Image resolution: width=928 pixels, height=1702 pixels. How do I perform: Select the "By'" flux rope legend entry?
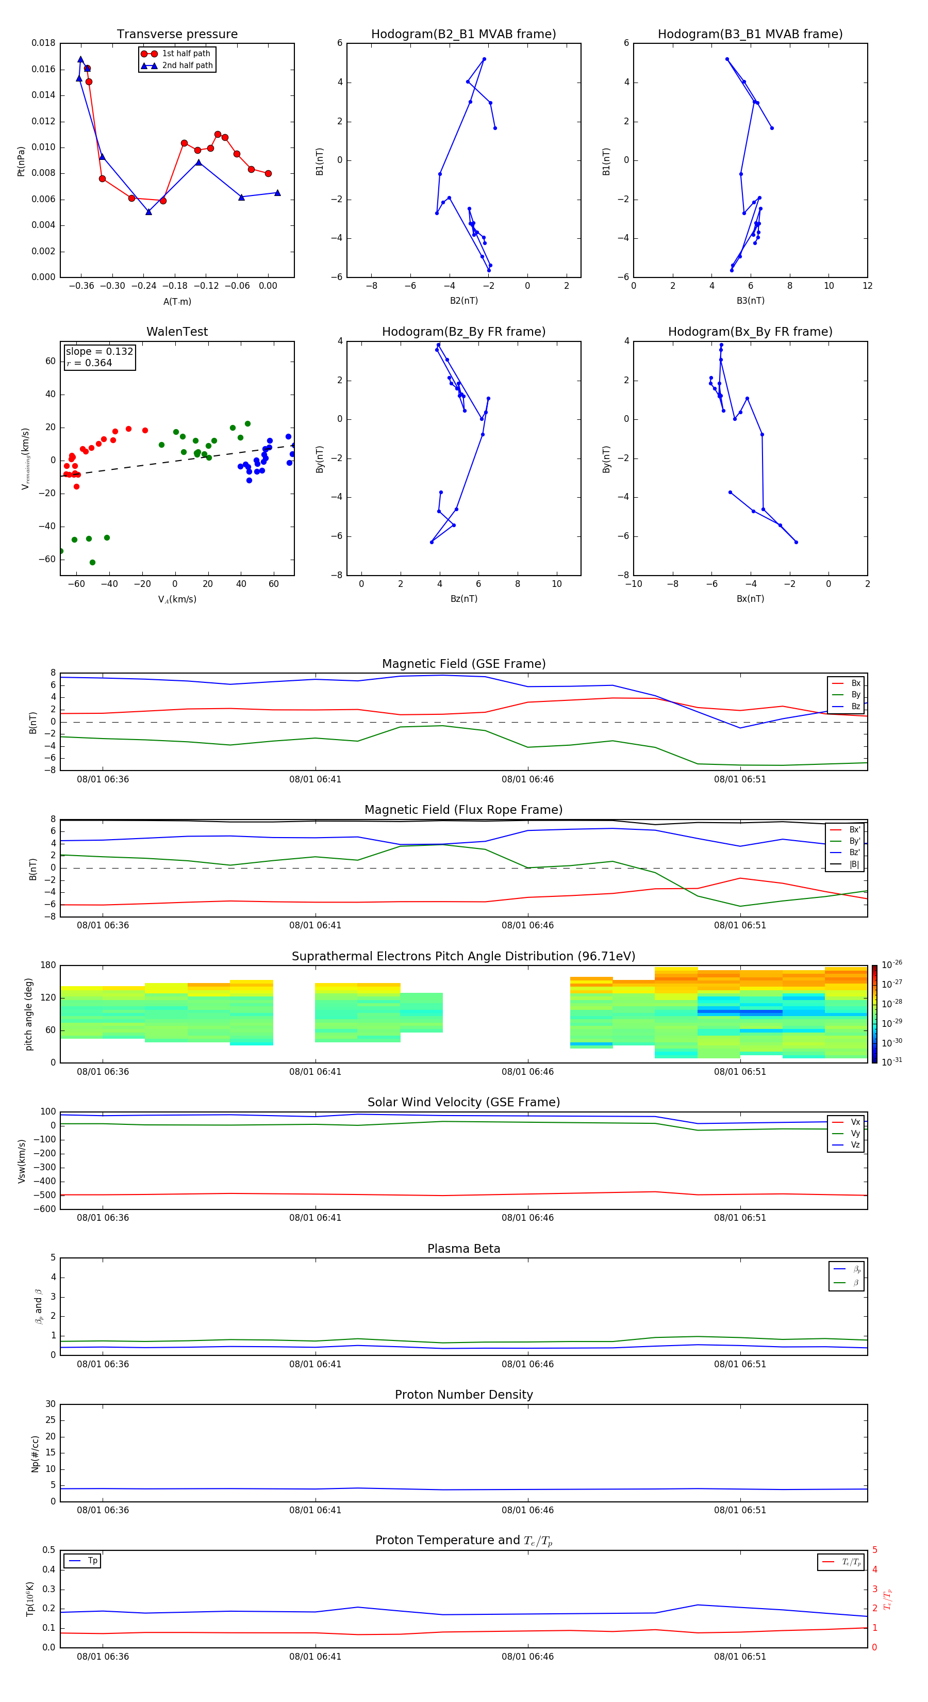[846, 841]
